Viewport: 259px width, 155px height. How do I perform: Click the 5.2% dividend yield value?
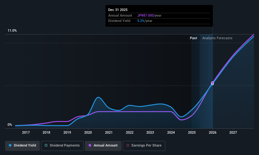click(x=141, y=21)
